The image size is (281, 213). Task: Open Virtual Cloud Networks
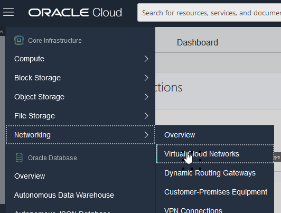(214, 154)
